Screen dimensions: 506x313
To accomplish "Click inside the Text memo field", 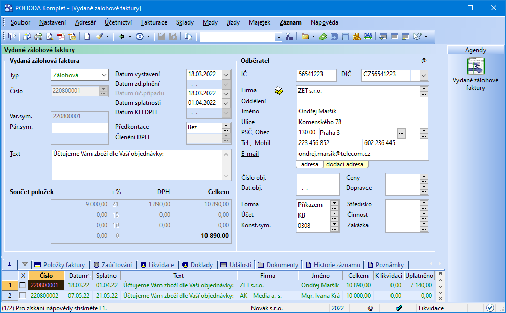I will [137, 165].
